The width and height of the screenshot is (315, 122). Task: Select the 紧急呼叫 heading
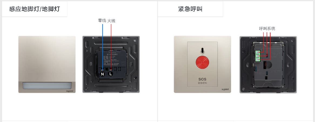pyautogui.click(x=190, y=9)
